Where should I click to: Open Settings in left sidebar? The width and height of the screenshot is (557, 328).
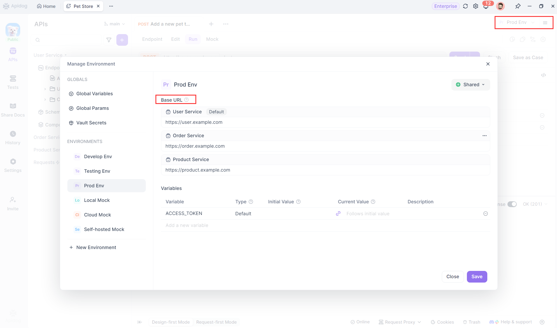click(13, 165)
